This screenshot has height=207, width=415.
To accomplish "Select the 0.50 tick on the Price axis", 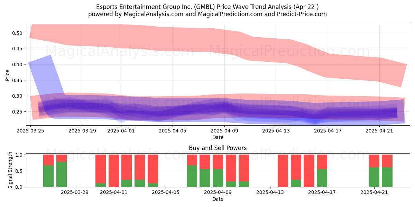I will point(17,33).
